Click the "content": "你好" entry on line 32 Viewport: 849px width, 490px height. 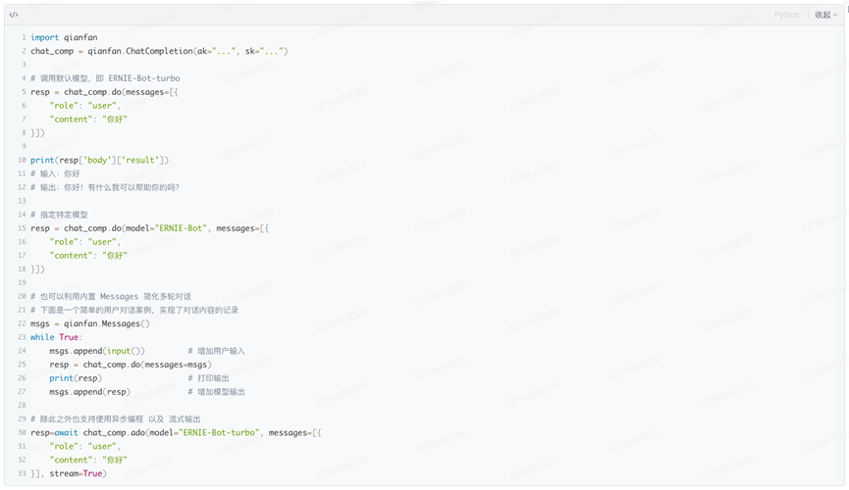click(88, 460)
